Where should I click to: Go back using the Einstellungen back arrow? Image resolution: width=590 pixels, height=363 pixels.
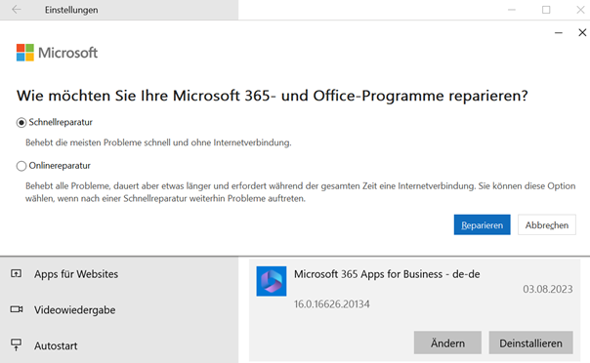pyautogui.click(x=17, y=10)
